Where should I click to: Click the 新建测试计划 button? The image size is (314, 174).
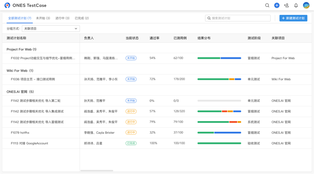click(293, 18)
